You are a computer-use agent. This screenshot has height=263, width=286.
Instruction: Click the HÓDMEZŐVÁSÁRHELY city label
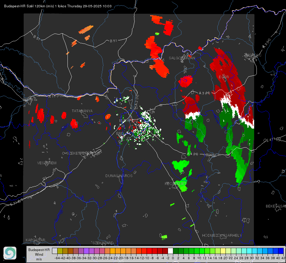click(x=222, y=236)
